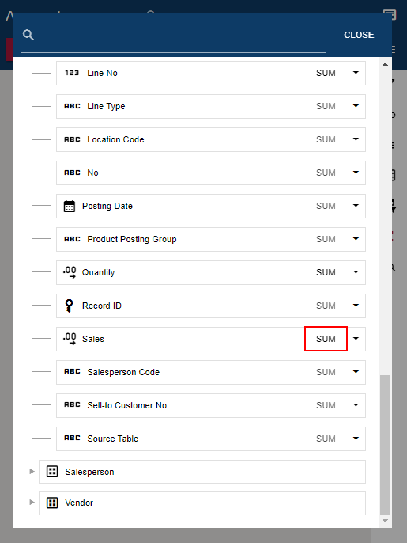Screen dimensions: 407x543
Task: Click the table icon beside Salesperson
Action: pyautogui.click(x=52, y=471)
